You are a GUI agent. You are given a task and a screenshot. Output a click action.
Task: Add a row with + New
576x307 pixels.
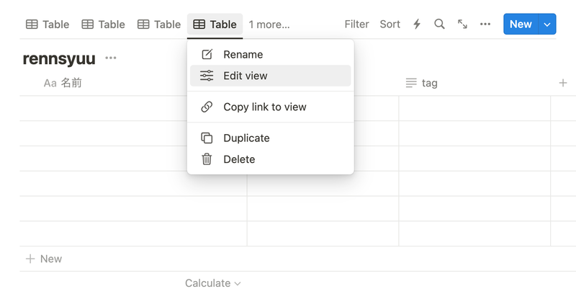[x=44, y=259]
